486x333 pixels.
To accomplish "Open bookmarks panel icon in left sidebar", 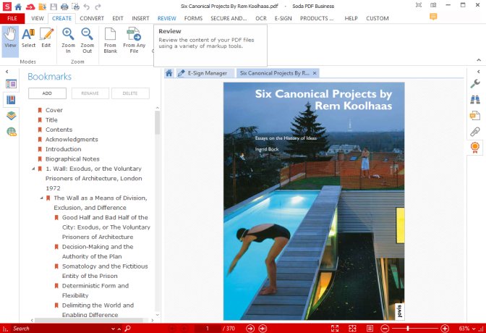I will click(11, 100).
